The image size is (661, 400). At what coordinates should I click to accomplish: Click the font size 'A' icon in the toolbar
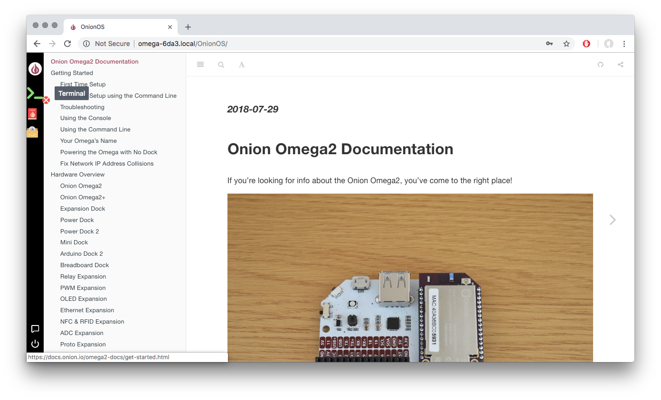[x=242, y=65]
